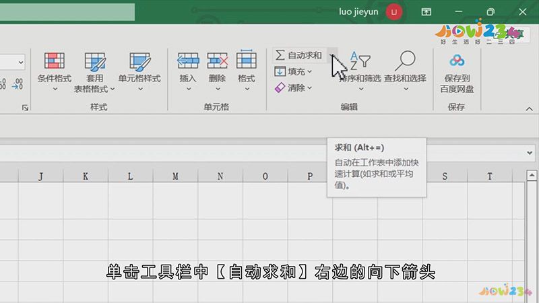Select column K header
The image size is (539, 303).
[x=86, y=176]
